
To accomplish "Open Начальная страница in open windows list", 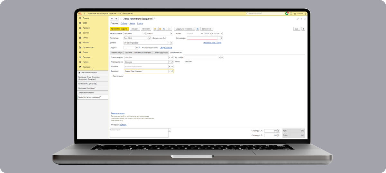I will point(93,73).
